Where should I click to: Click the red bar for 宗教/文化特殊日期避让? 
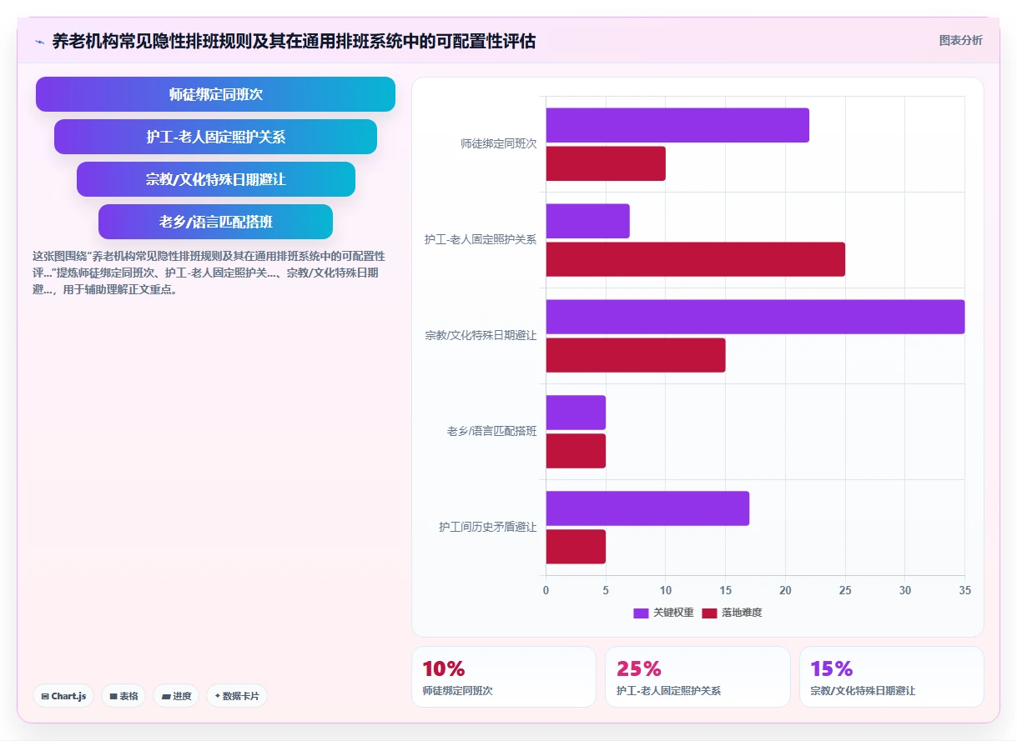(636, 355)
